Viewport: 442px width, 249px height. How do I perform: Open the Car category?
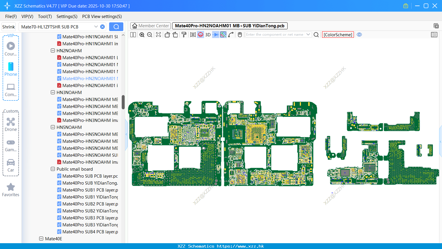coord(11,165)
